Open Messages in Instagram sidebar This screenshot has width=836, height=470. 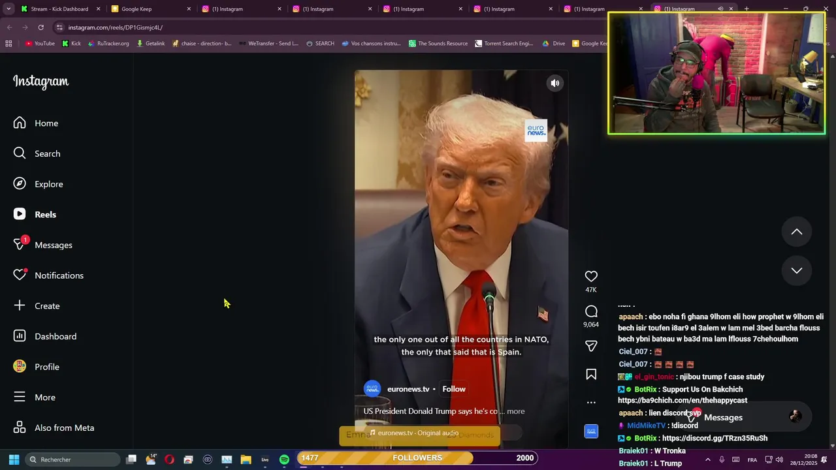pos(43,245)
